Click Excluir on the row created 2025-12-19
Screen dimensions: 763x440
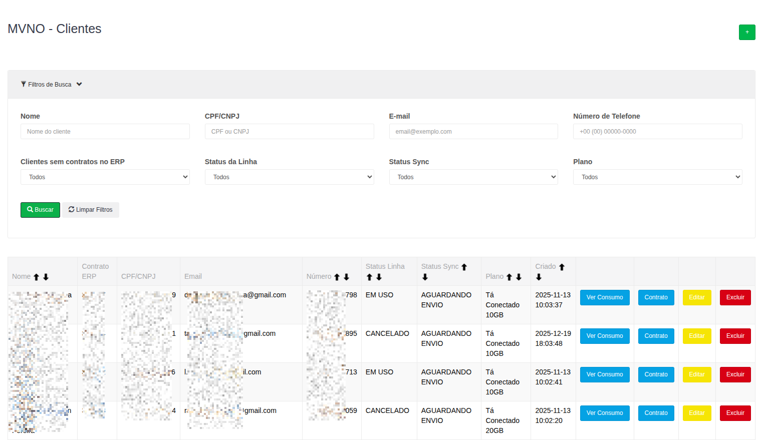pyautogui.click(x=735, y=336)
